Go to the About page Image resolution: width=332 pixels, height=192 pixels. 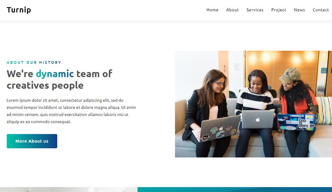(x=232, y=10)
